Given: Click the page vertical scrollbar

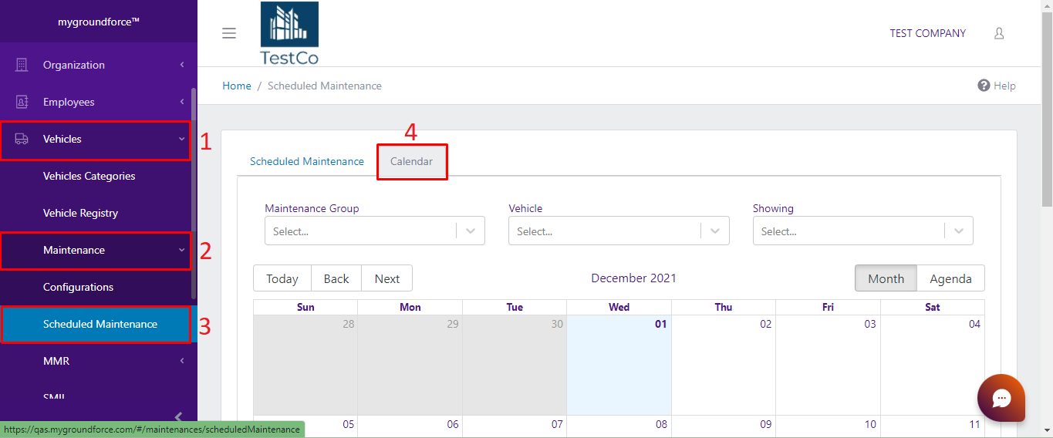Looking at the screenshot, I should click(1047, 108).
